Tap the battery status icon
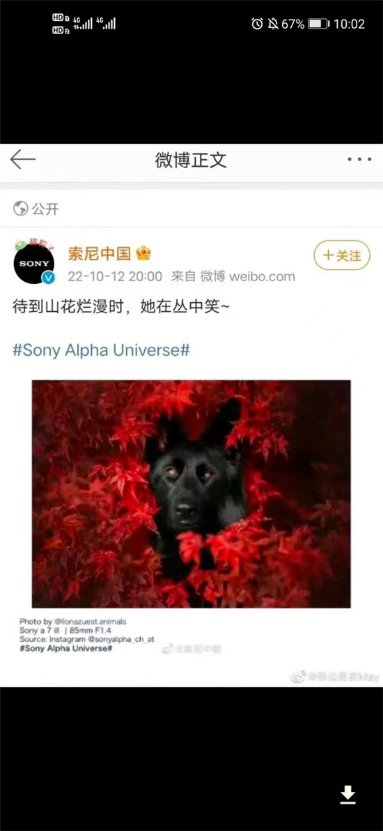The width and height of the screenshot is (383, 831). (x=319, y=24)
